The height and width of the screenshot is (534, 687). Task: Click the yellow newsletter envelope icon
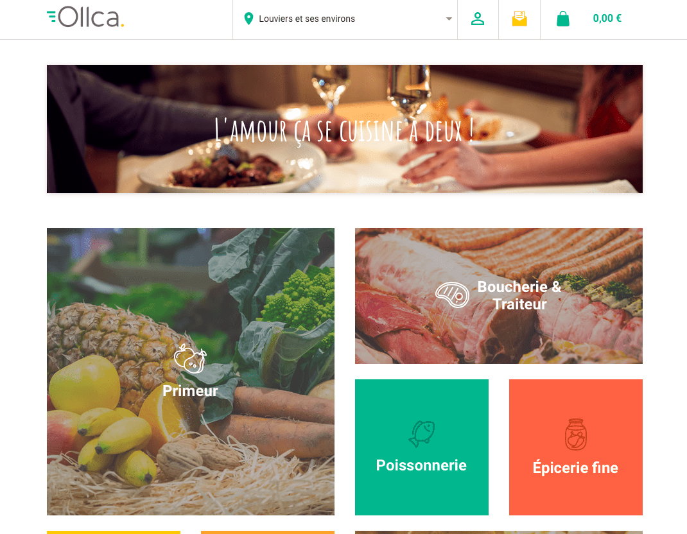(519, 19)
